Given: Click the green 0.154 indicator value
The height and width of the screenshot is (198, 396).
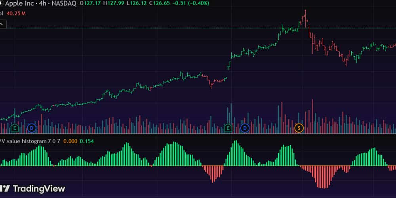Looking at the screenshot, I should (x=87, y=141).
